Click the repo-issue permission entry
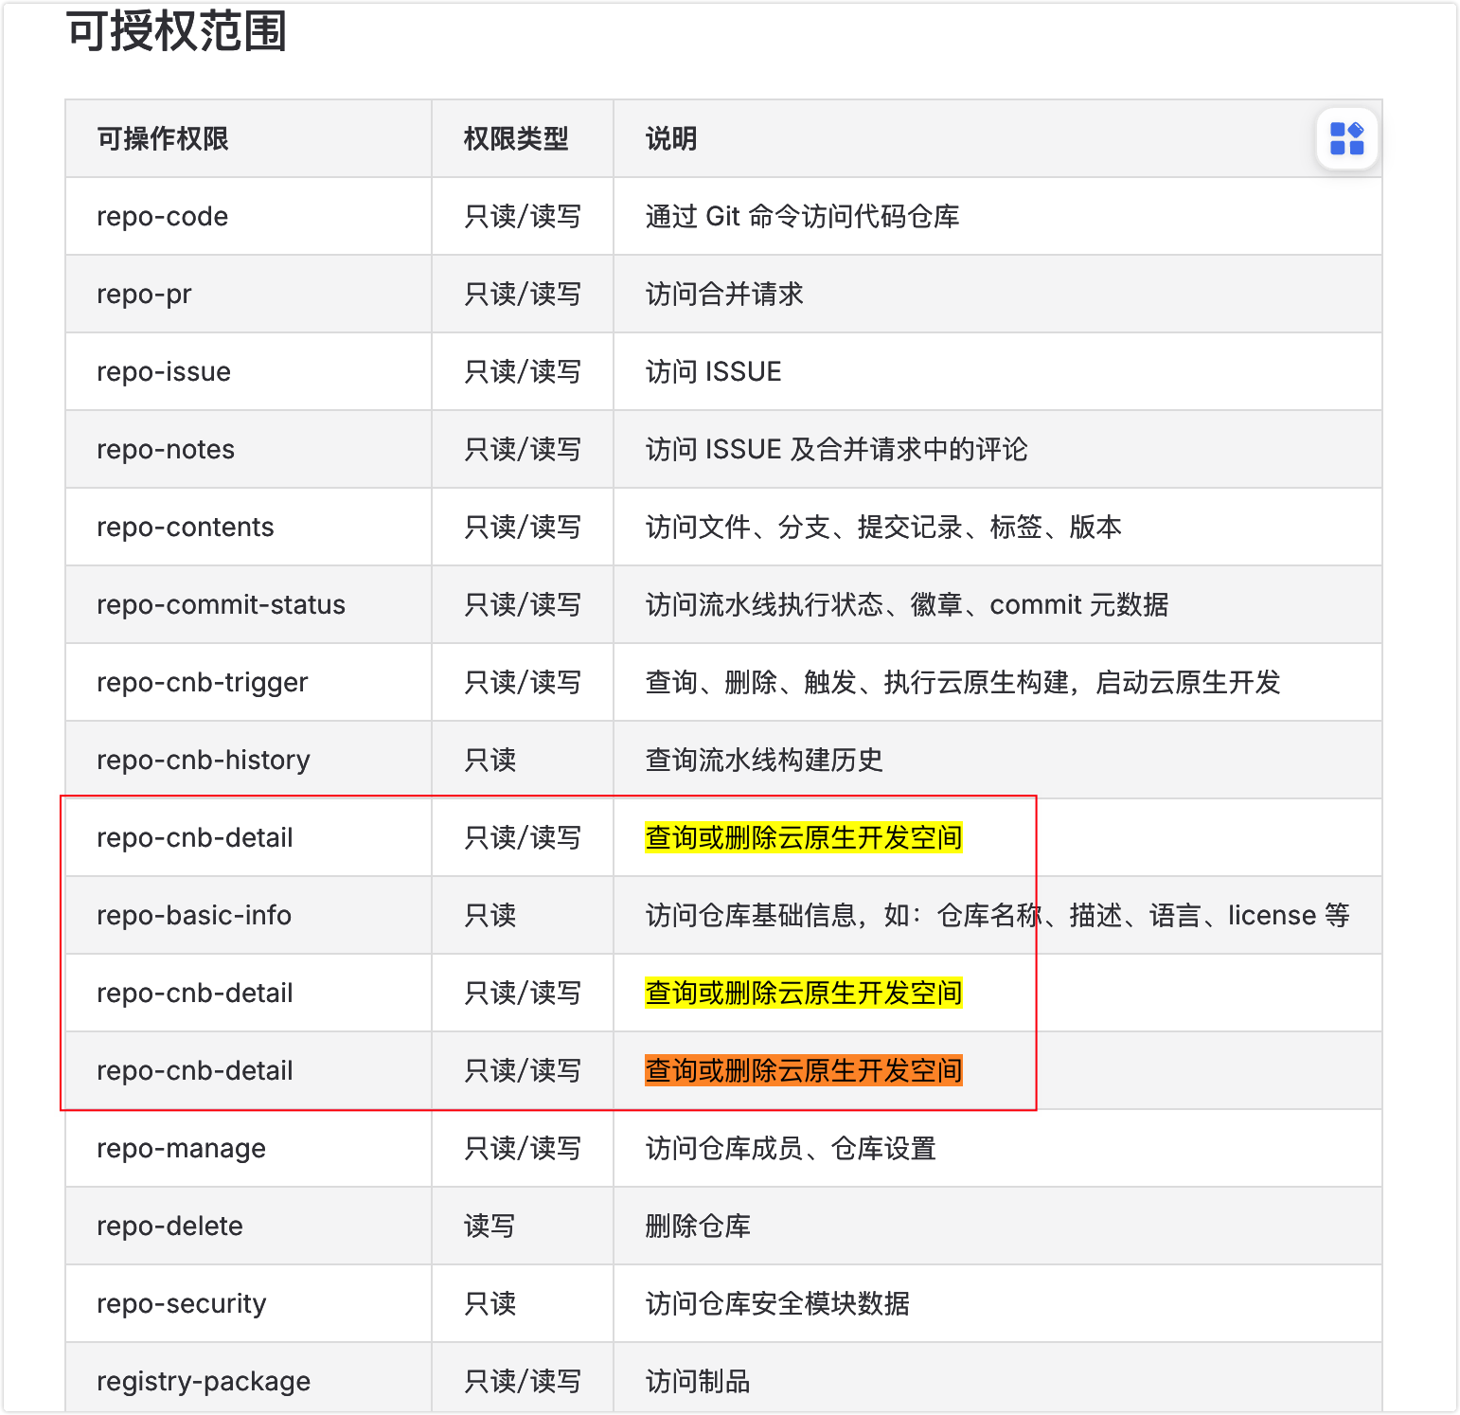Screen dimensions: 1460x1415 tap(164, 372)
